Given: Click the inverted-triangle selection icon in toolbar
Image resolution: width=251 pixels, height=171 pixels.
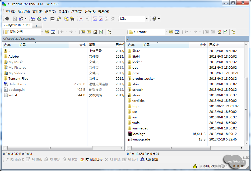Looking at the screenshot, I should 95,19.
